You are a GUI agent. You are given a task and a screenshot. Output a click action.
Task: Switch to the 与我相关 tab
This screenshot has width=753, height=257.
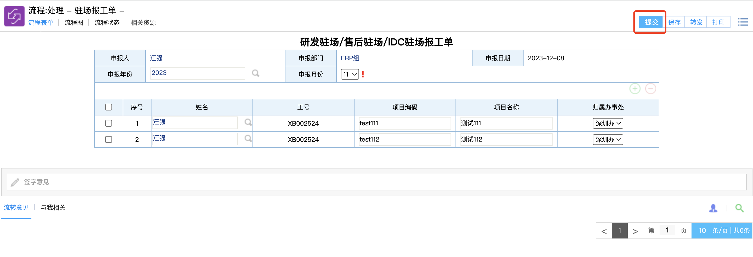click(x=53, y=207)
